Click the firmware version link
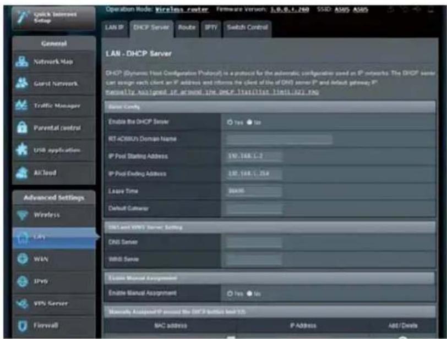The width and height of the screenshot is (447, 339). click(x=290, y=9)
